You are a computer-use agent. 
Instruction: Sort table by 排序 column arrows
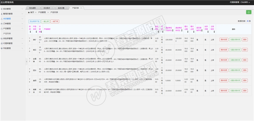30,32
